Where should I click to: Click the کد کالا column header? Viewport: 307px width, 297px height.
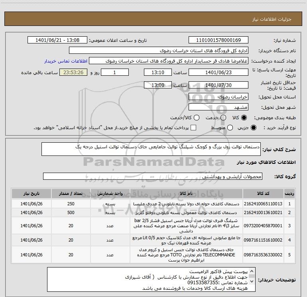point(263,193)
